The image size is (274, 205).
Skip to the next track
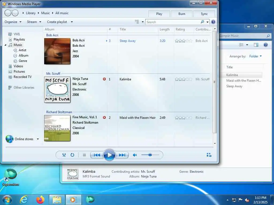[x=122, y=155]
